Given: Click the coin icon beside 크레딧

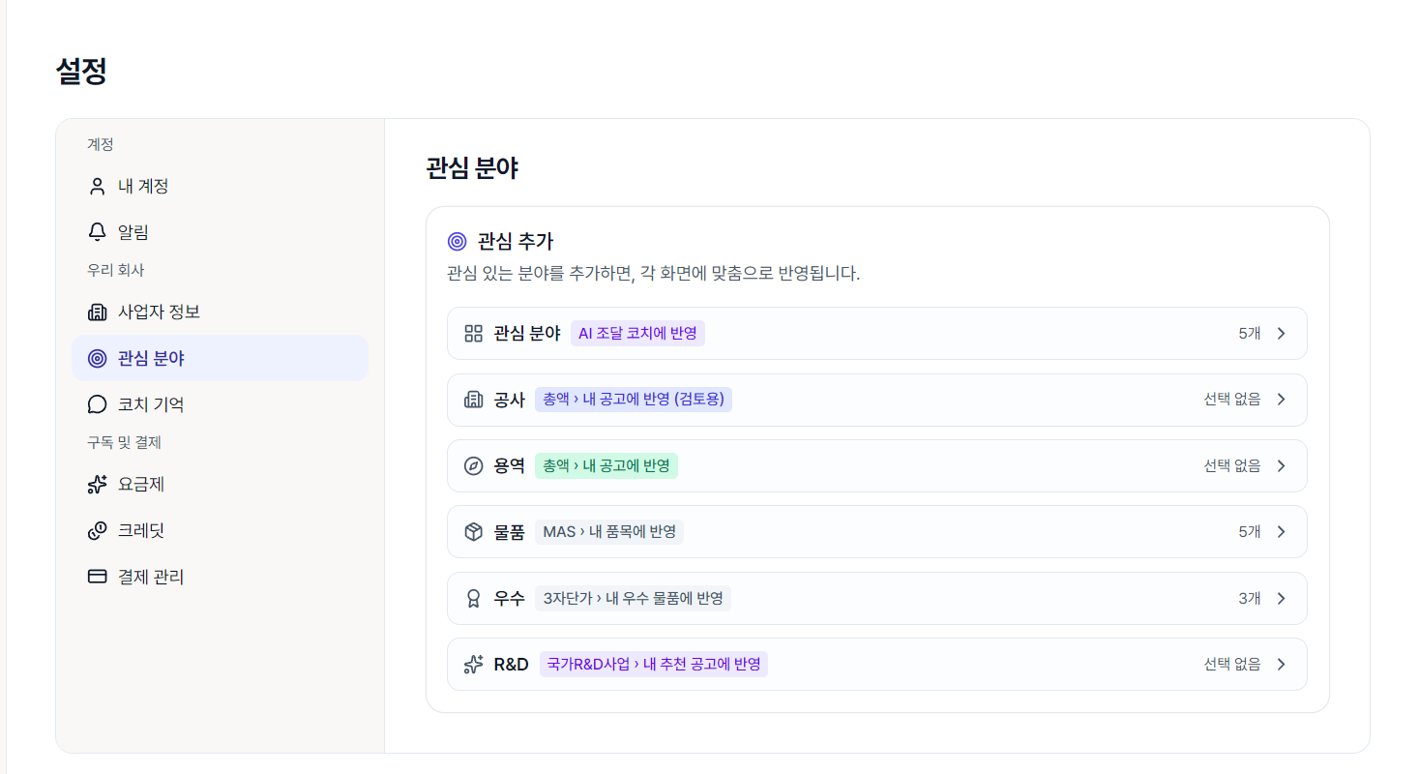Looking at the screenshot, I should click(x=97, y=530).
